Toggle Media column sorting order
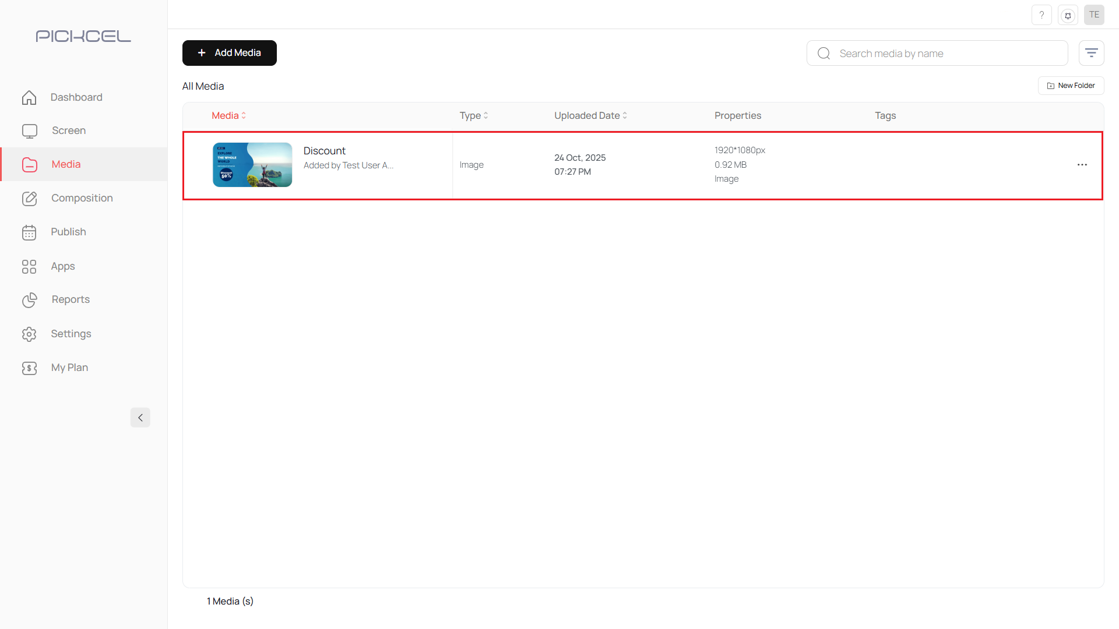Screen dimensions: 1119x629 click(243, 115)
